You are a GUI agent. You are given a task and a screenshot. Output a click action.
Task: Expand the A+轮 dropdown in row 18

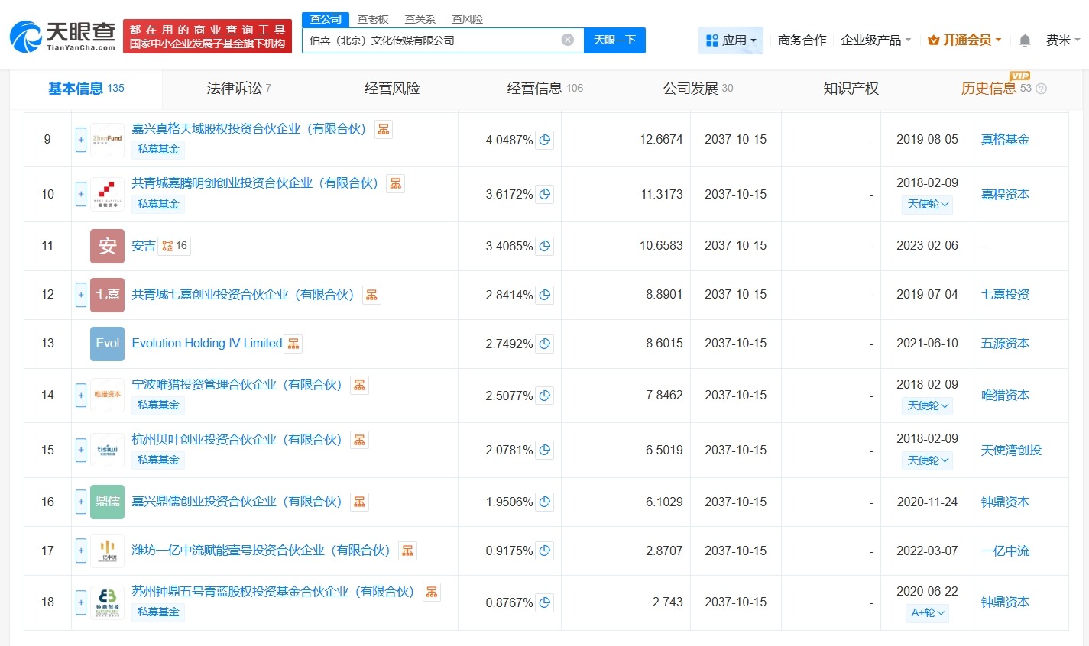927,613
